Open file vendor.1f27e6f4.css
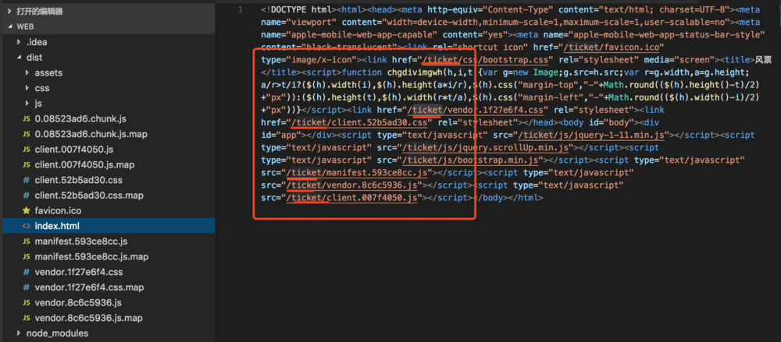The image size is (781, 342). tap(79, 272)
